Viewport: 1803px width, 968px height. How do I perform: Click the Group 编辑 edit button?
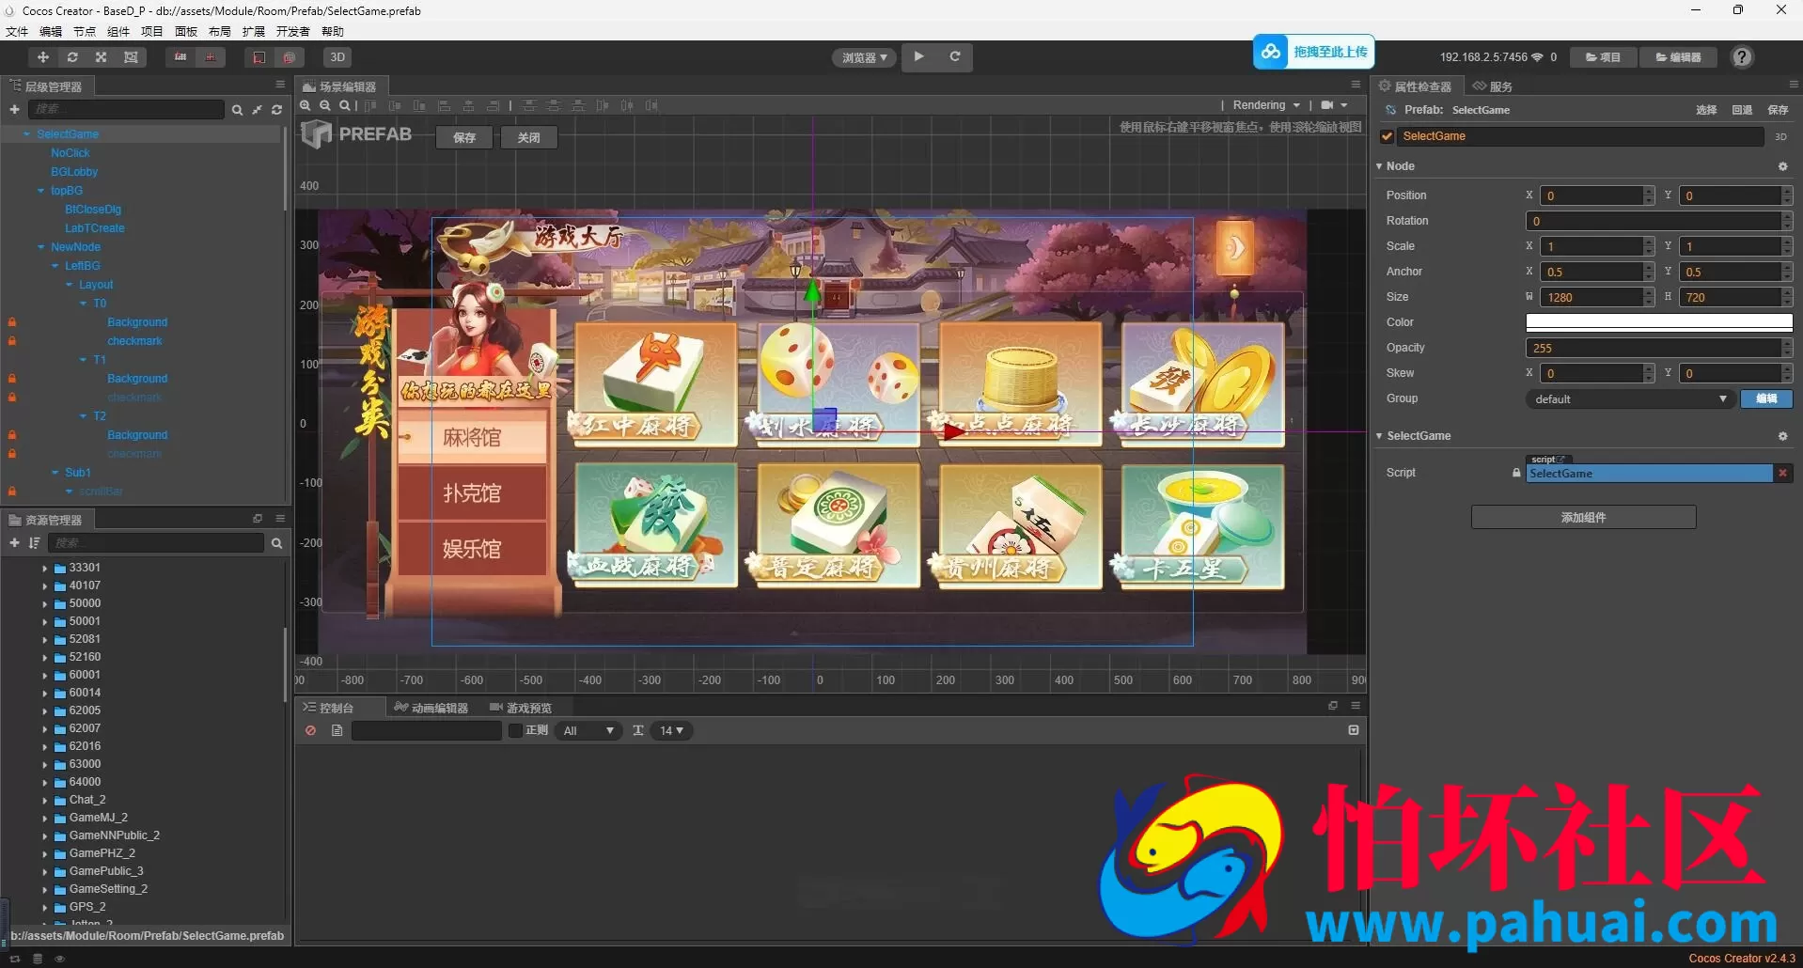pos(1766,399)
